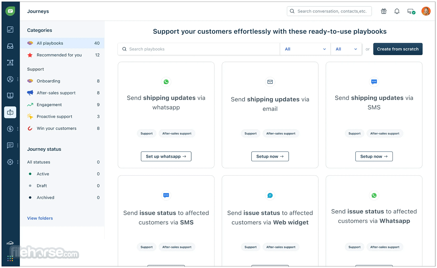The height and width of the screenshot is (268, 437).
Task: Focus the Search conversation, contacts field
Action: click(x=329, y=11)
